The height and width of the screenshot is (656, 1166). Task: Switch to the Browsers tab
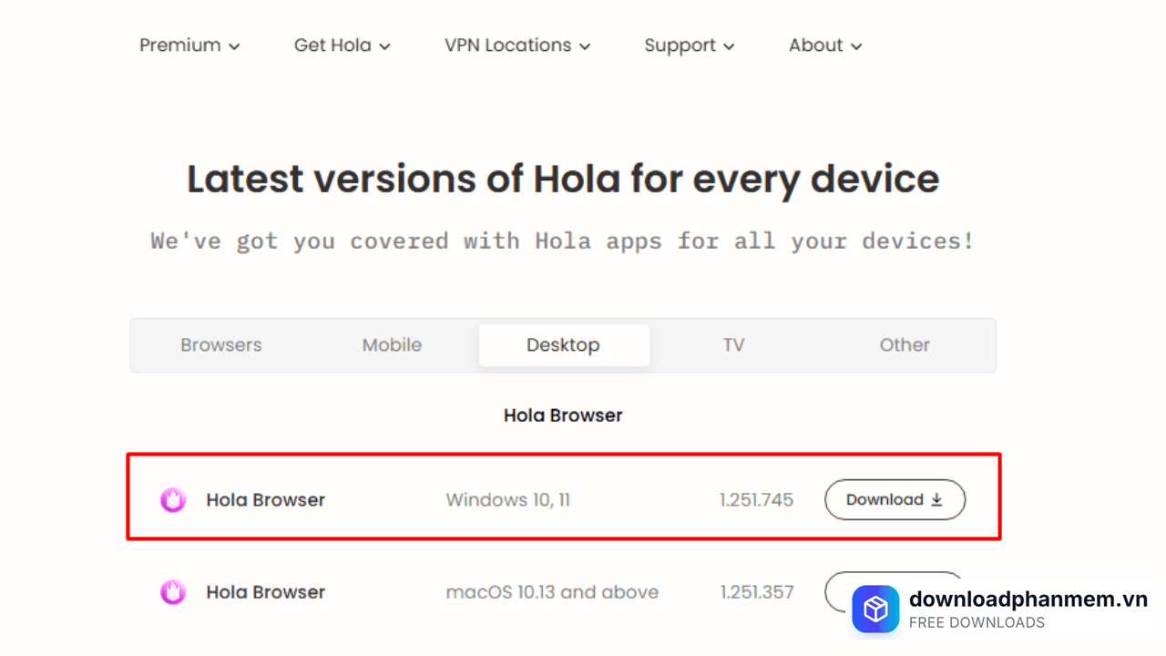coord(220,345)
